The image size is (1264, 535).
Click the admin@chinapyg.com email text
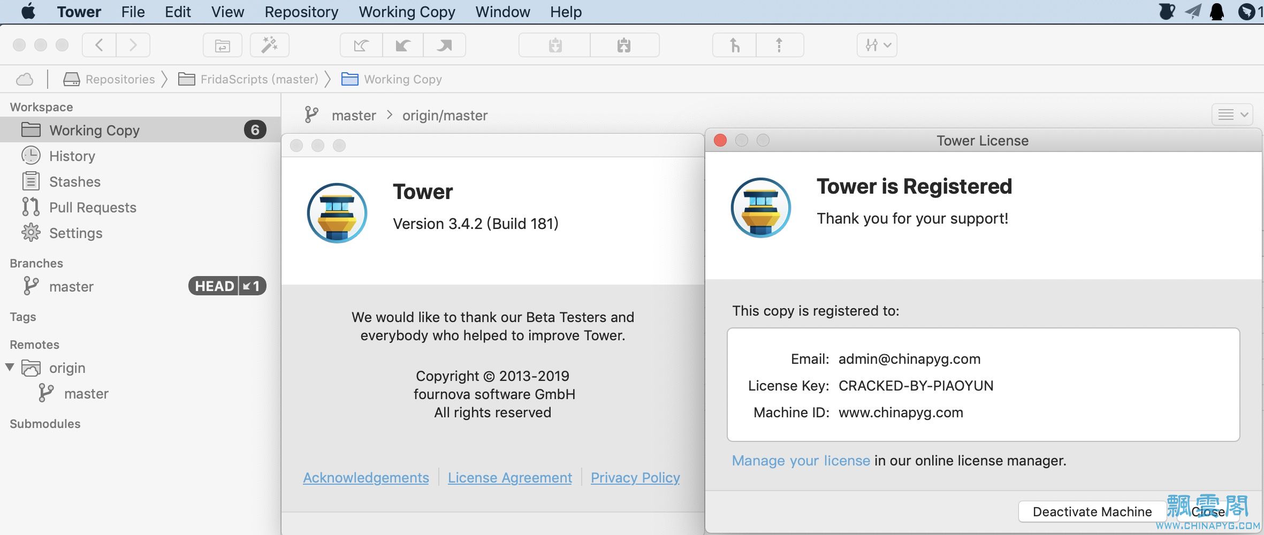tap(909, 359)
